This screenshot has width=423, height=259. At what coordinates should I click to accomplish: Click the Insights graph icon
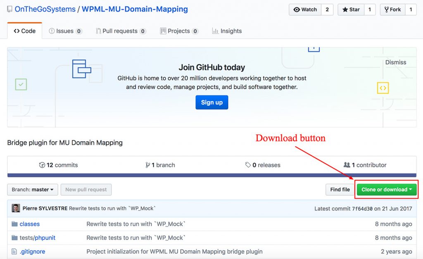click(215, 31)
